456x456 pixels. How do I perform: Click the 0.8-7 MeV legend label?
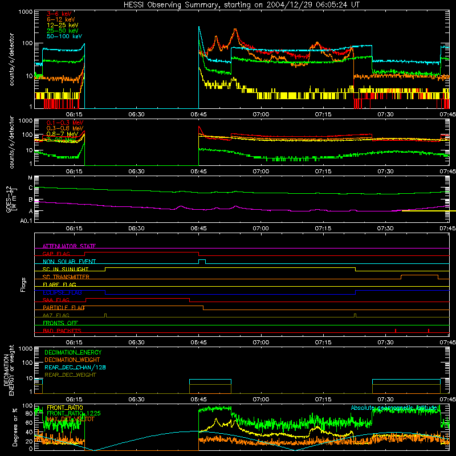pyautogui.click(x=63, y=134)
